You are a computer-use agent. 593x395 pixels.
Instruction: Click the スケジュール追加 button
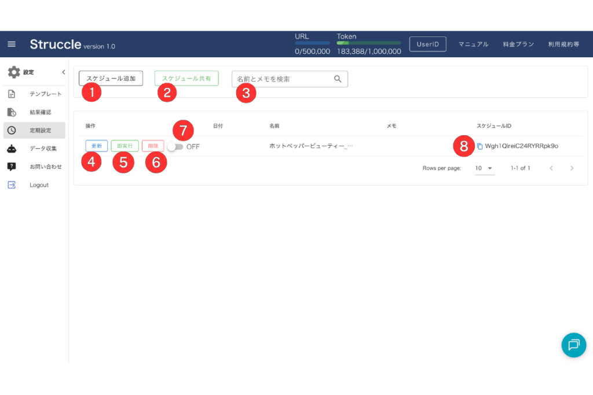pos(111,78)
